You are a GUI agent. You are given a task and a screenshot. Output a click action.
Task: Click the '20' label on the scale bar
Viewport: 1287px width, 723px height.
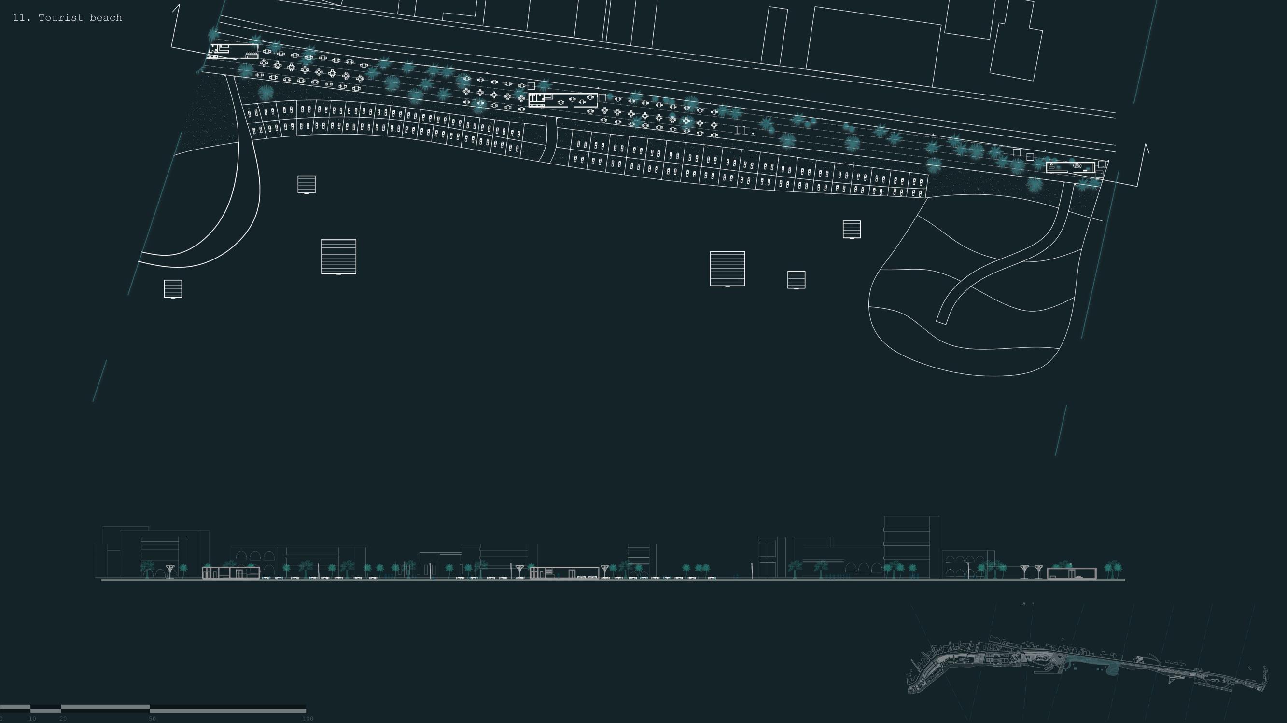point(63,719)
